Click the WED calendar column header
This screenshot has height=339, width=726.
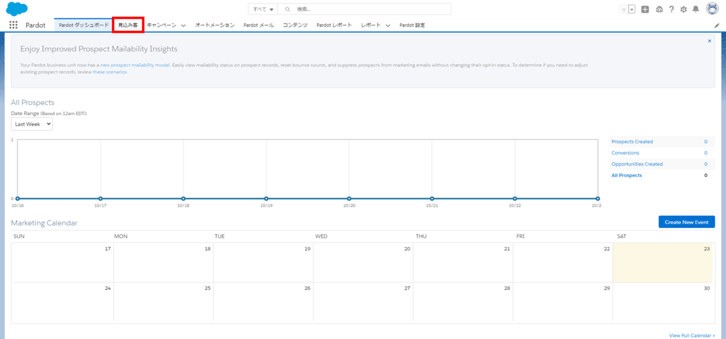[x=321, y=236]
